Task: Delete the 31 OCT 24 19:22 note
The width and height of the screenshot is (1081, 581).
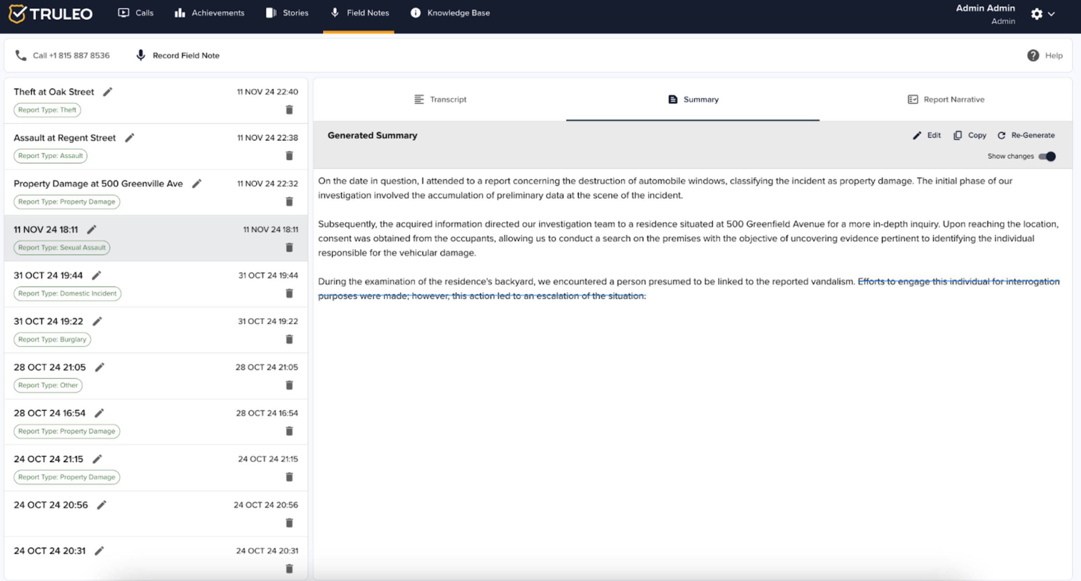Action: pyautogui.click(x=289, y=339)
